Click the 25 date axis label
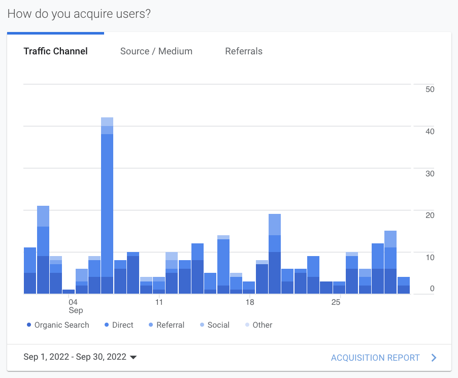This screenshot has height=378, width=458. point(336,303)
